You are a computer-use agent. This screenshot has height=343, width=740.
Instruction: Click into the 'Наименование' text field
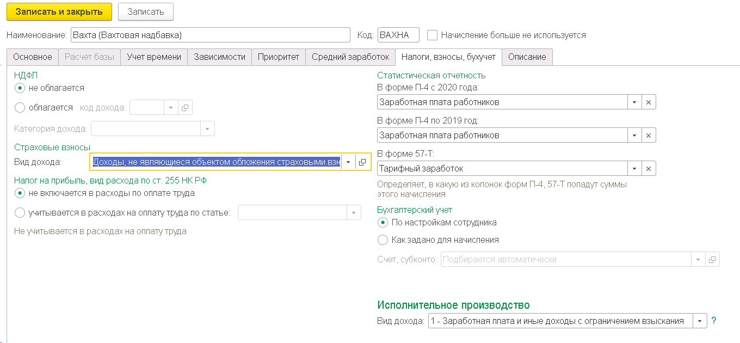click(210, 35)
